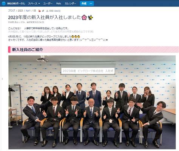179x151 pixels.
Task: Open the red page restrictions lock icon
Action: [40, 11]
